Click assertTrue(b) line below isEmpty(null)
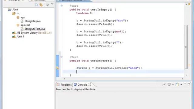Screen dimensions: 194x109 click(x=94, y=35)
